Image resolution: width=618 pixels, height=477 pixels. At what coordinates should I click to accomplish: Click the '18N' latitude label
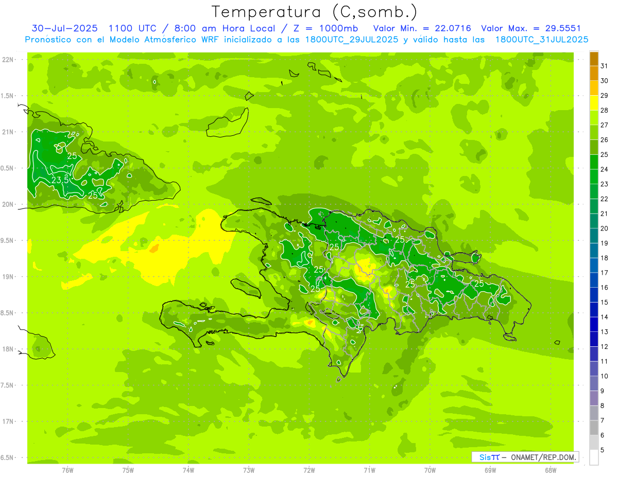[8, 349]
